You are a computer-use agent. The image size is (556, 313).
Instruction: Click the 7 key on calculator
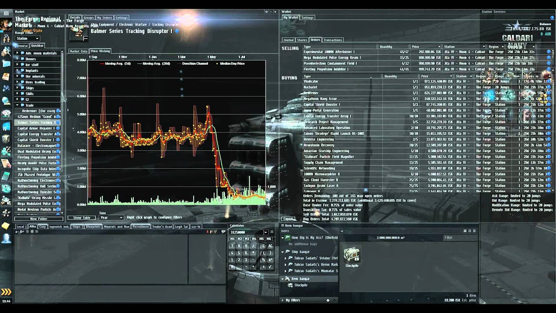tap(232, 246)
